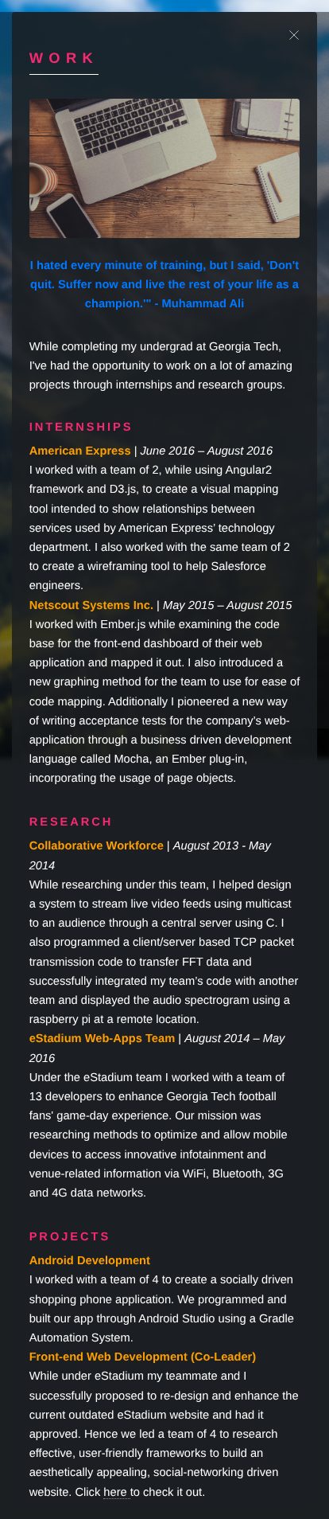Viewport: 329px width, 1519px height.
Task: Click the Android Development title
Action: click(x=90, y=1260)
